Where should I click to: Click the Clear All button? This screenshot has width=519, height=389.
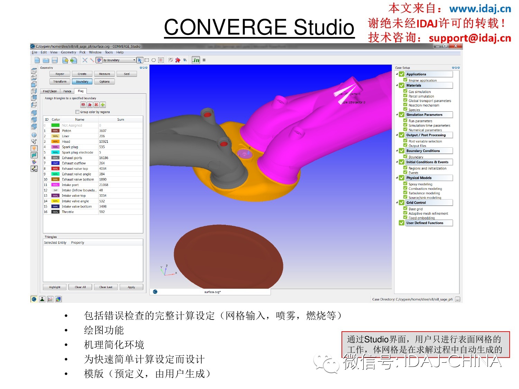click(x=80, y=287)
